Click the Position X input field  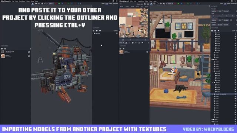pos(214,11)
